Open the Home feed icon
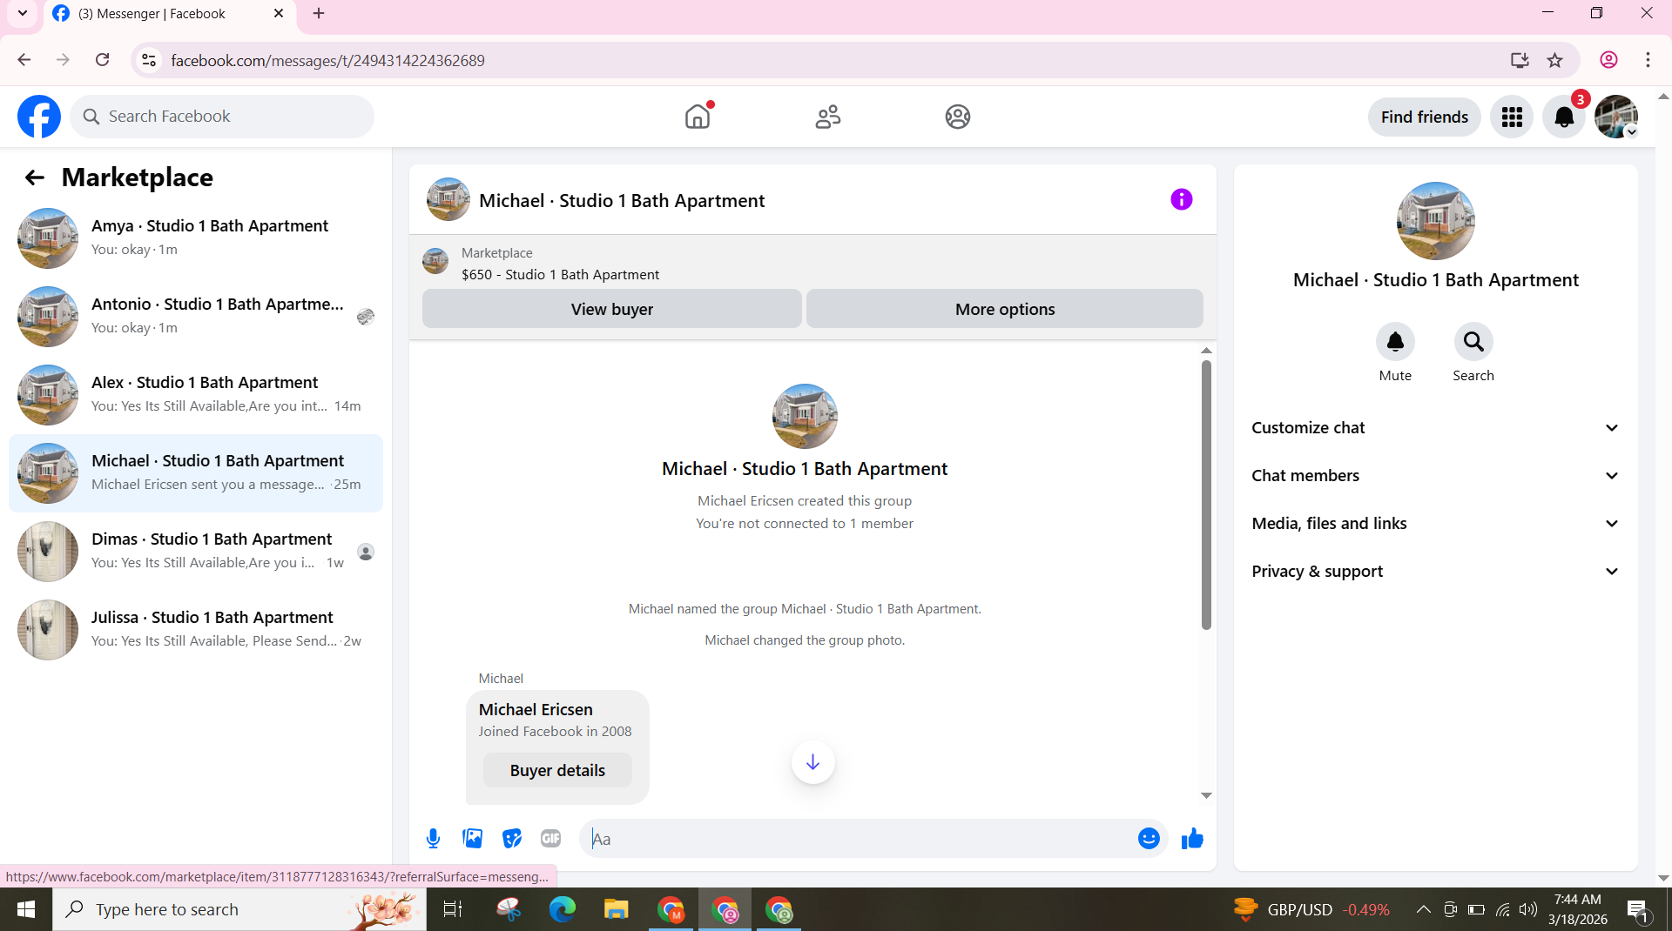 (698, 117)
